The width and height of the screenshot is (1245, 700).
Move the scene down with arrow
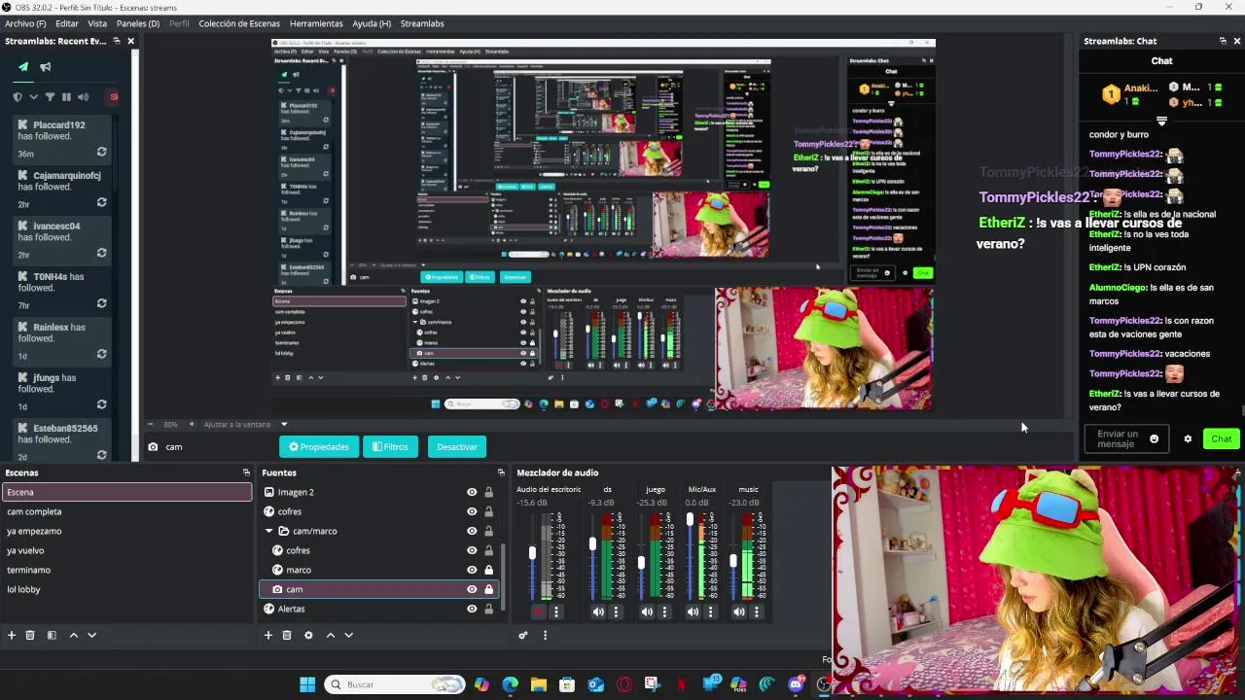(91, 635)
